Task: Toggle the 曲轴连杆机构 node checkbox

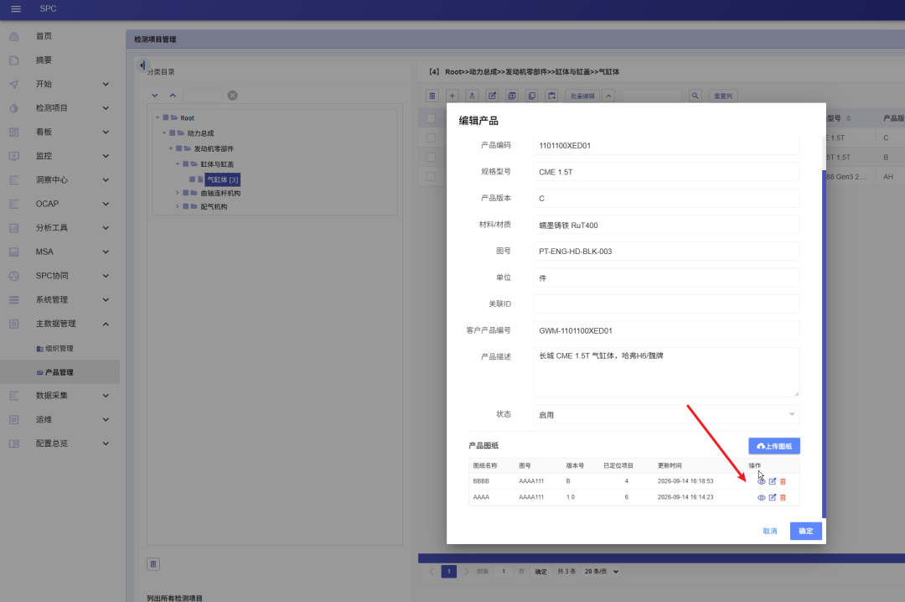Action: 186,192
